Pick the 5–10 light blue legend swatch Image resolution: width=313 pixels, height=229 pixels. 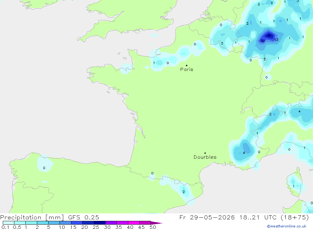(x=54, y=223)
